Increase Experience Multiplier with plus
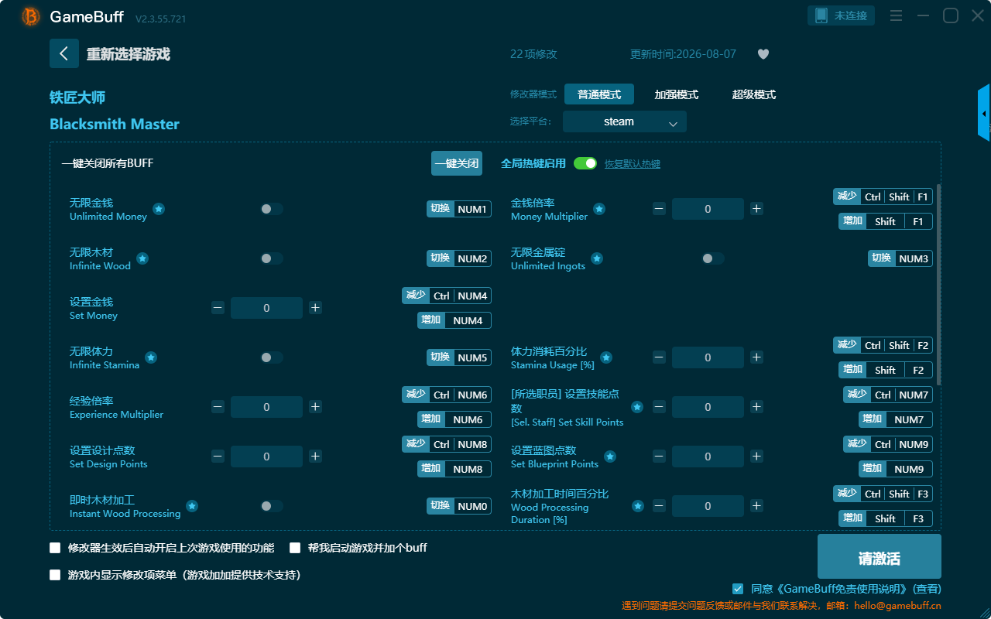 click(x=315, y=407)
